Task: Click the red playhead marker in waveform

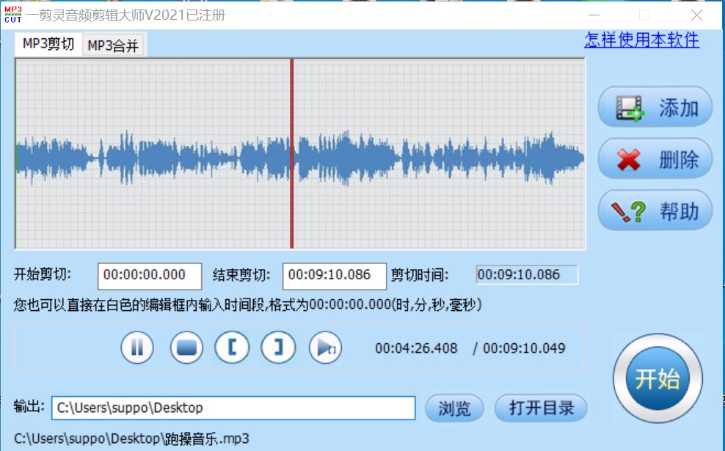Action: click(292, 153)
